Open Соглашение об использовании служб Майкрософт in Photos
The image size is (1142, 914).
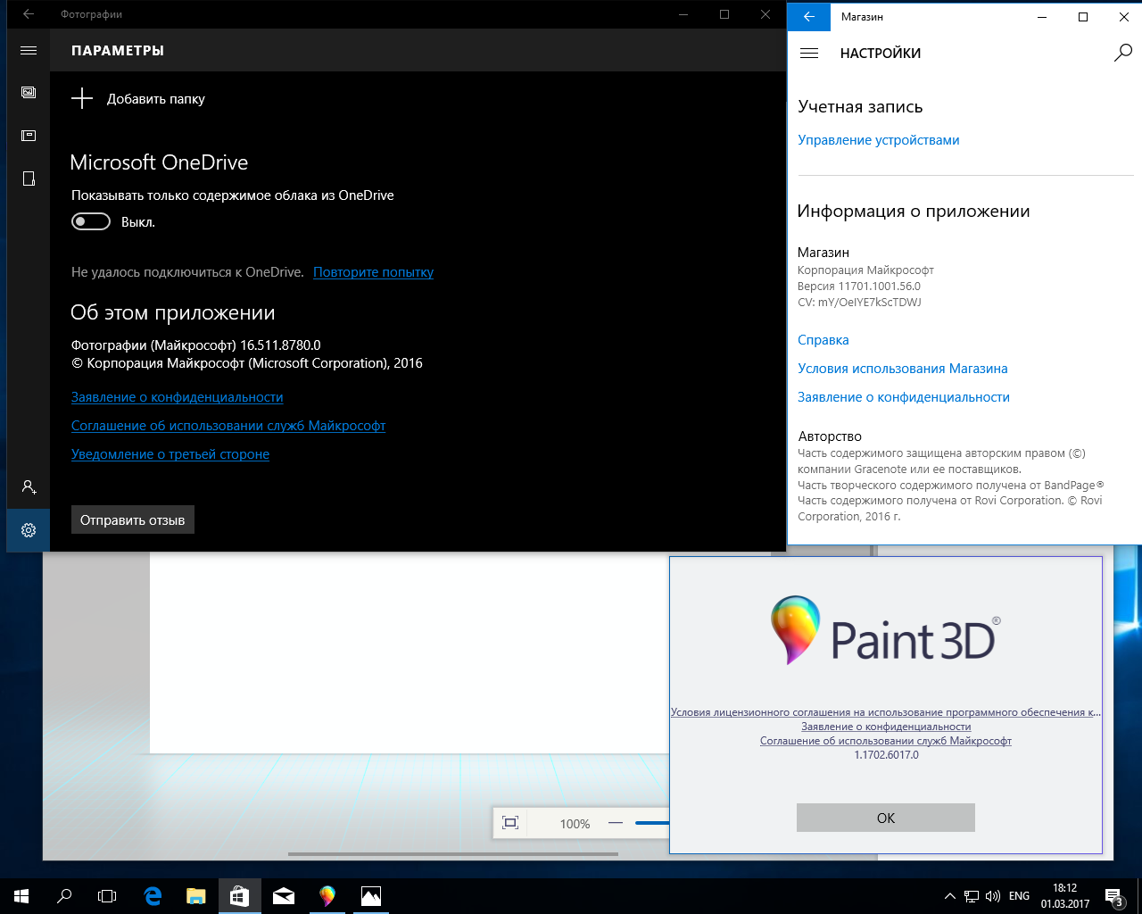tap(228, 426)
